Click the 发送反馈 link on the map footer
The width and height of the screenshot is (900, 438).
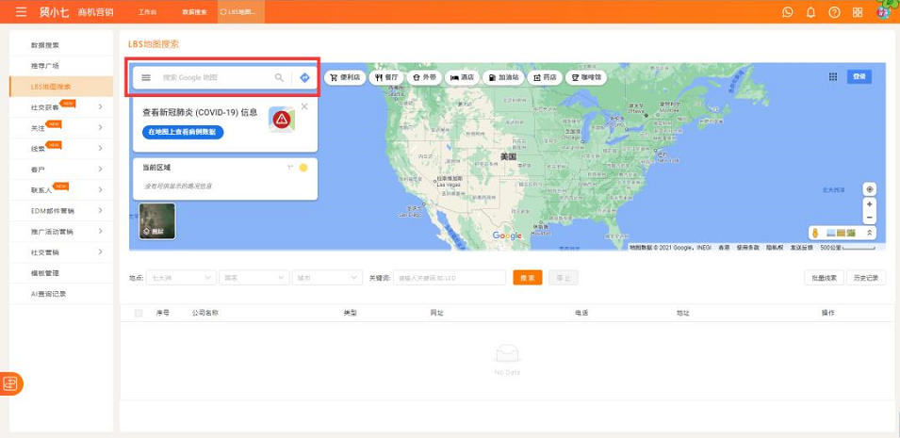click(801, 248)
